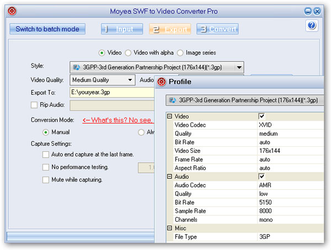331x250 pixels.
Task: Enable the Rip Audio checkbox
Action: pyautogui.click(x=34, y=105)
